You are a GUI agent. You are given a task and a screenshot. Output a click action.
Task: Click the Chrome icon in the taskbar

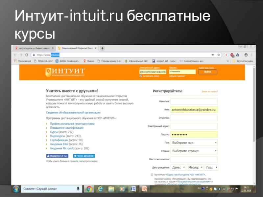pyautogui.click(x=89, y=189)
